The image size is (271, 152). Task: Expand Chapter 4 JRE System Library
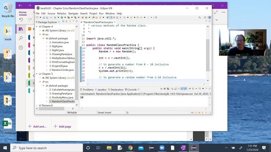point(40,30)
